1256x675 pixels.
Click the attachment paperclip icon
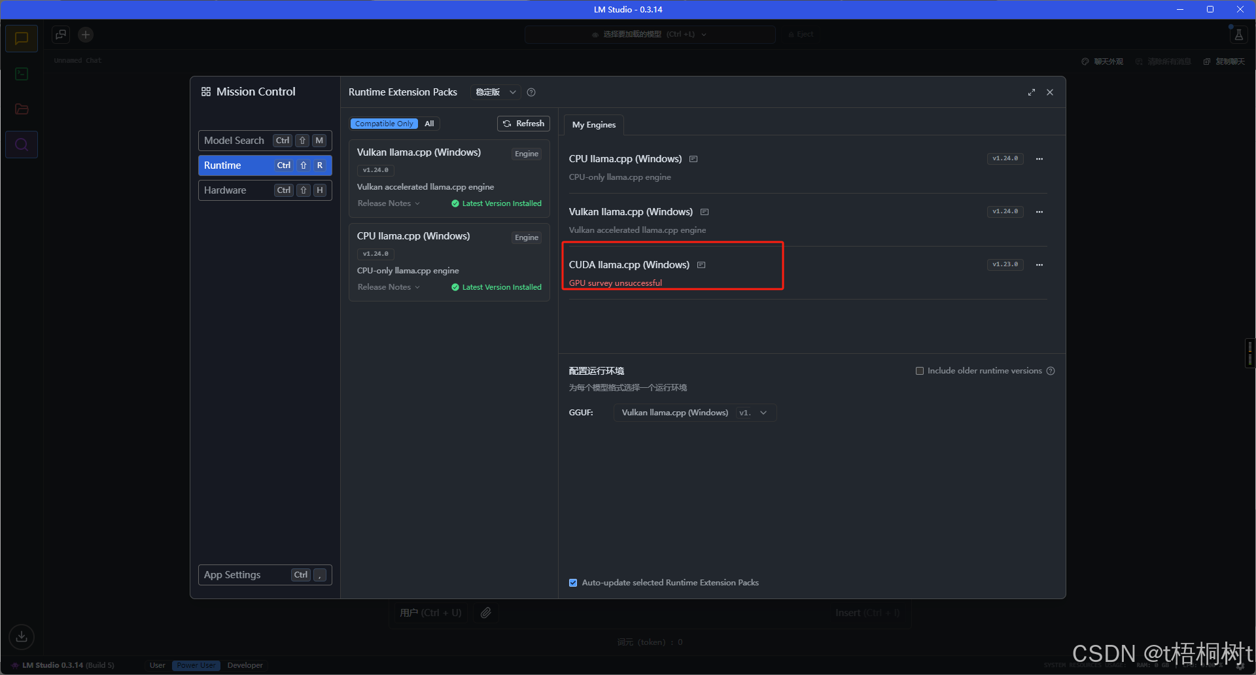click(x=485, y=613)
